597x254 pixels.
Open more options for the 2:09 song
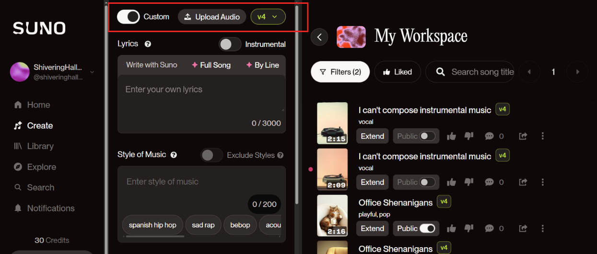tap(543, 182)
